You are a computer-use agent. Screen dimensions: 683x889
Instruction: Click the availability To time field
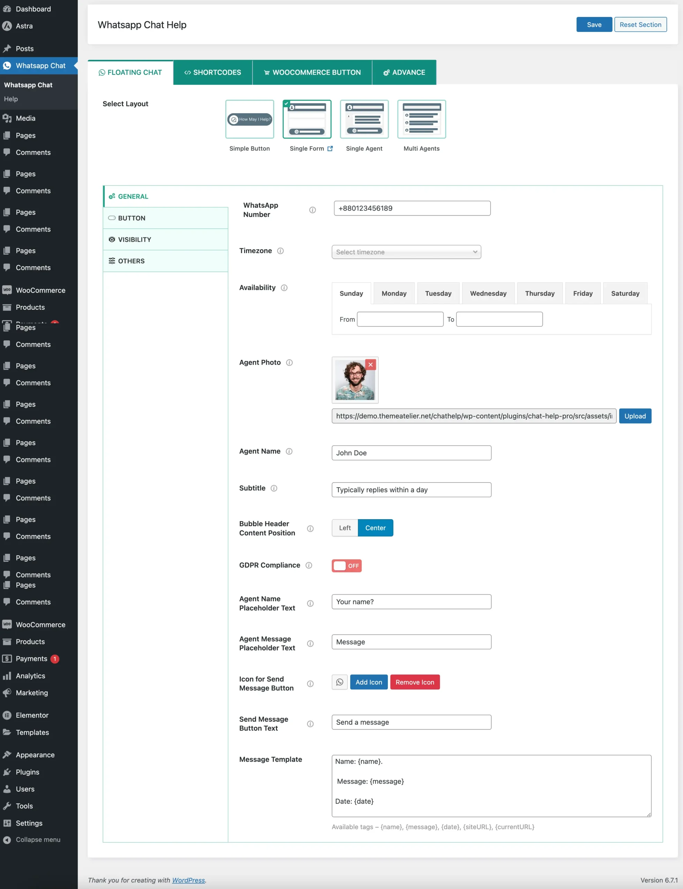click(499, 319)
